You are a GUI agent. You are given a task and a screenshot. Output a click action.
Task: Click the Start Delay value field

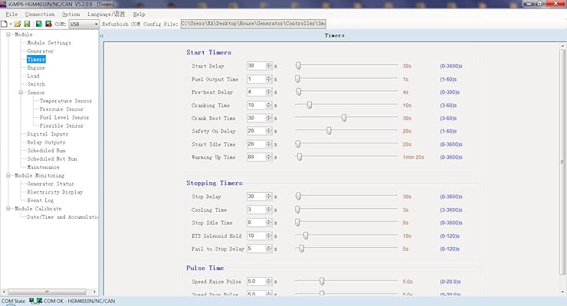(x=256, y=66)
